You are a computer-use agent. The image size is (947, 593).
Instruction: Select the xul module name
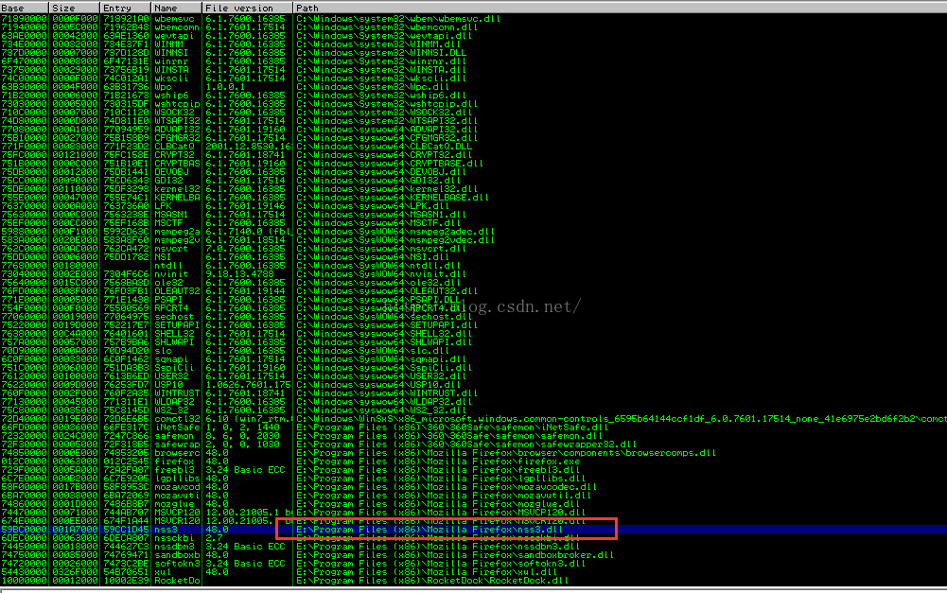click(x=163, y=572)
